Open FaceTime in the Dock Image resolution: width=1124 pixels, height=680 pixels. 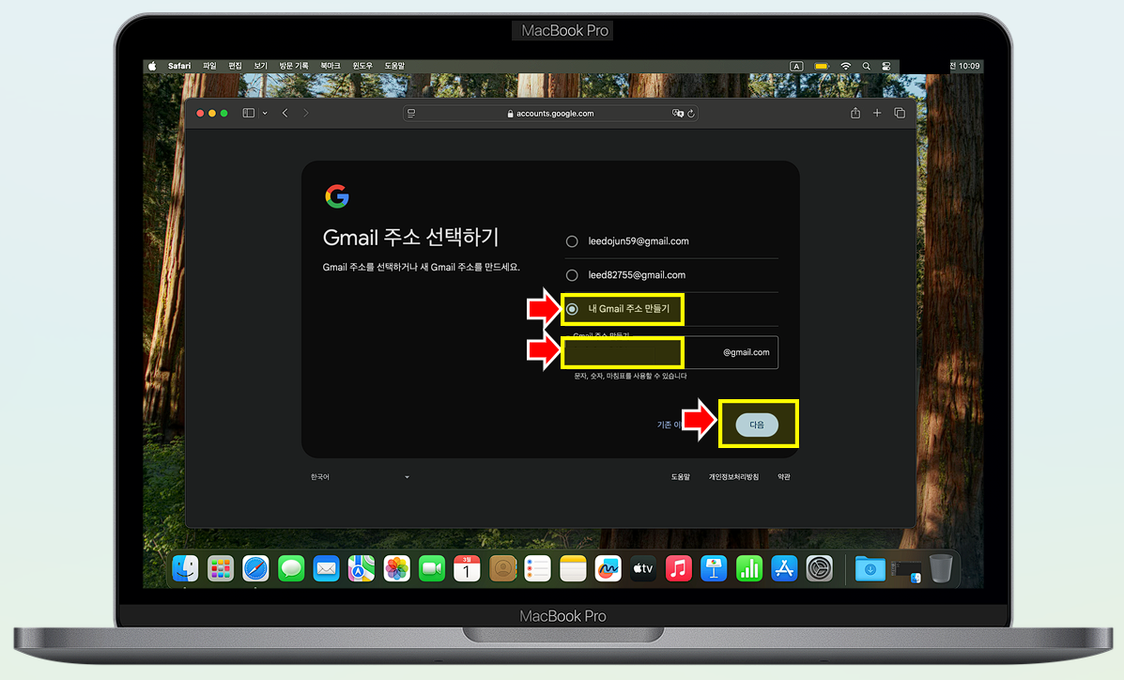pyautogui.click(x=432, y=569)
